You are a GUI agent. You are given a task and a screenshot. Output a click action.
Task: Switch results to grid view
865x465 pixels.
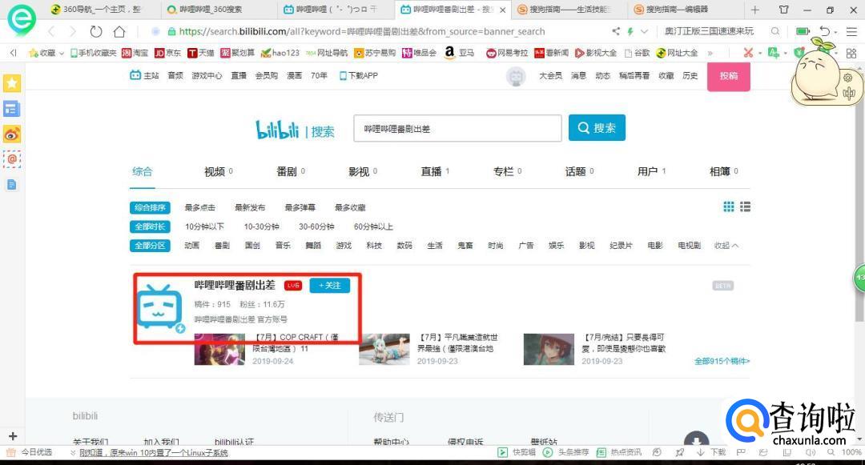coord(729,206)
